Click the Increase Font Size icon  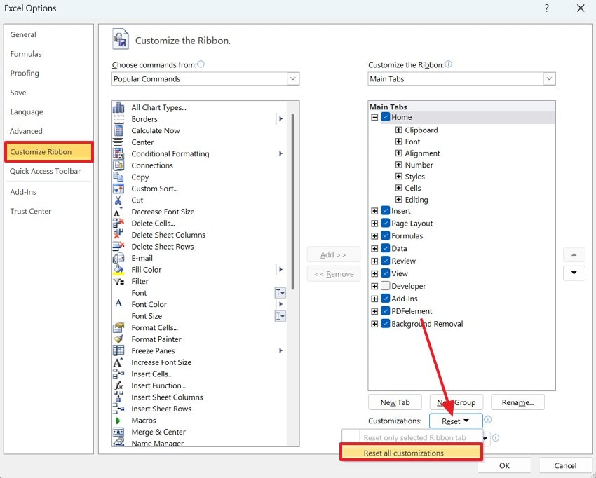click(x=118, y=362)
